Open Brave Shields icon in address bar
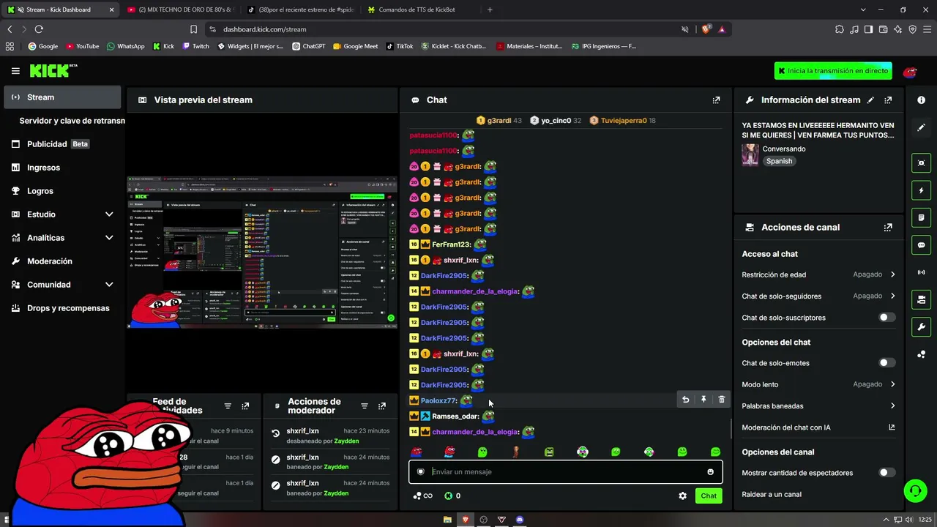 (706, 29)
